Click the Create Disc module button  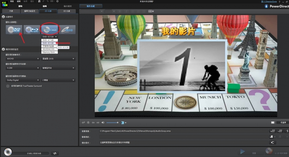click(x=91, y=6)
